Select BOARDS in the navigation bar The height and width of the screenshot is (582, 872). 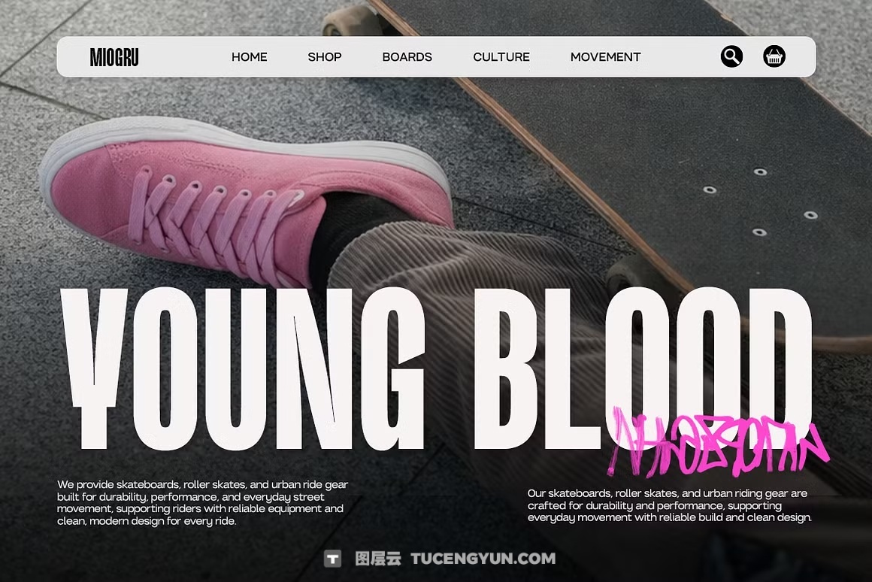point(407,56)
